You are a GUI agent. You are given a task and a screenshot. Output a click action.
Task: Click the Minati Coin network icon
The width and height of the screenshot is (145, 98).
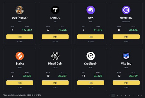[x=55, y=56]
